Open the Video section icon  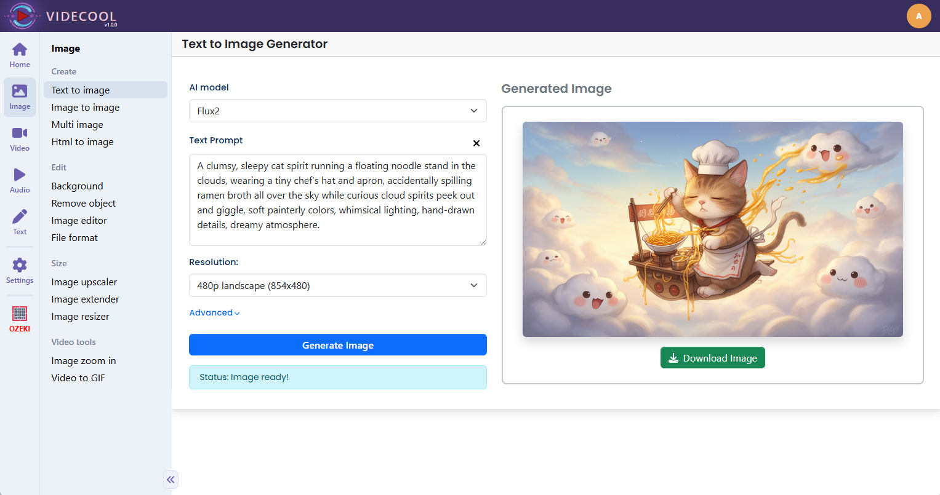coord(20,133)
